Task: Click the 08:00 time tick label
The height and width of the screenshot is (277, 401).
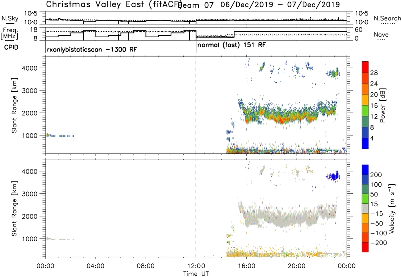Action: [146, 266]
